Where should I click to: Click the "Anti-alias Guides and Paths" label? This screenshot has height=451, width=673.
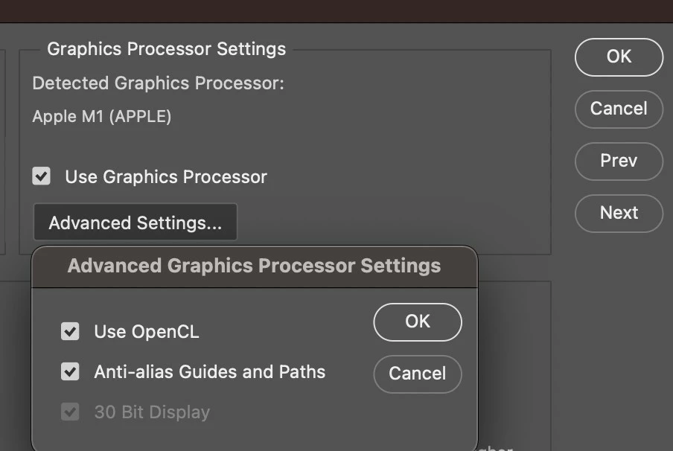pos(209,372)
